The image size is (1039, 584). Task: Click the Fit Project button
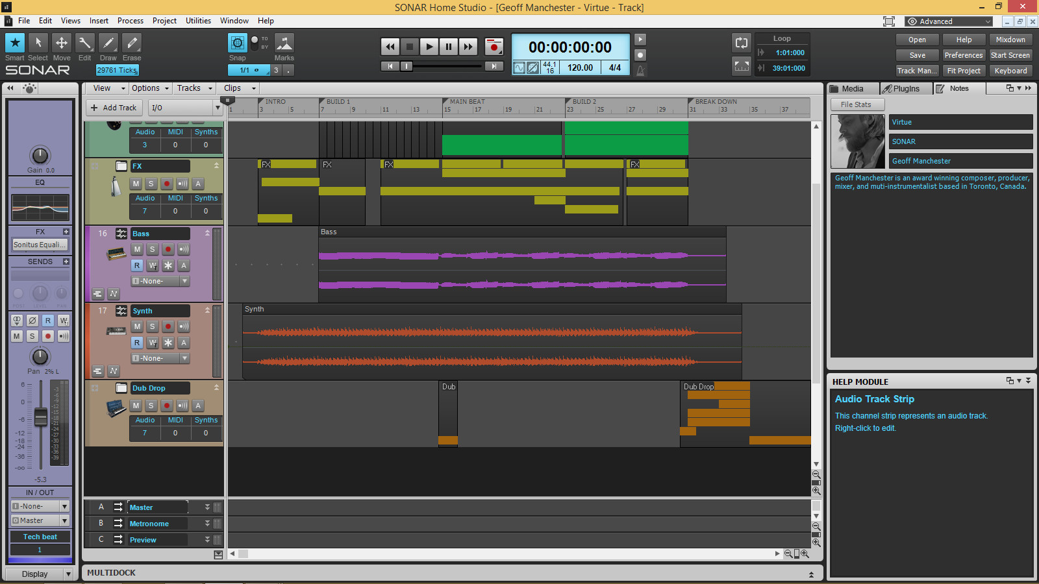[x=964, y=70]
